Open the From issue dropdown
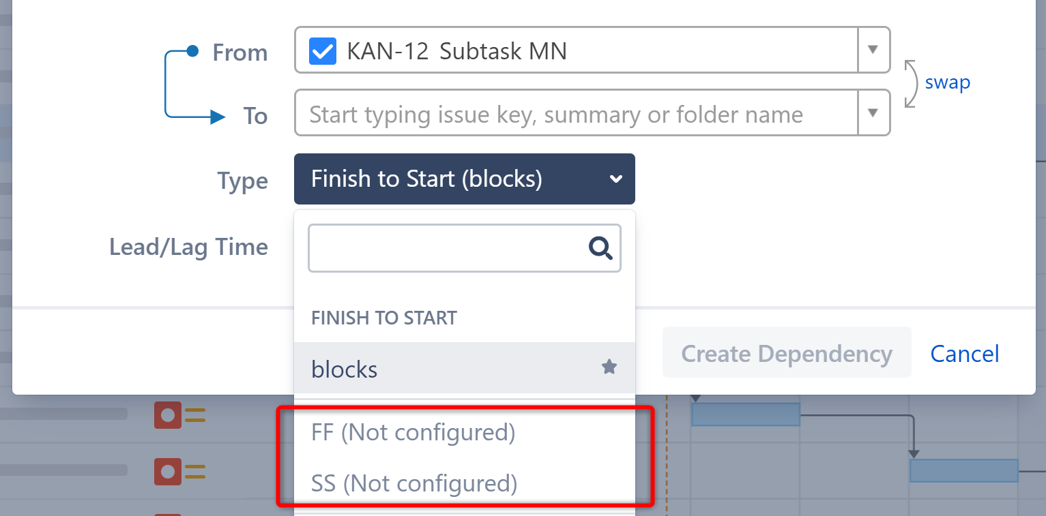 (x=873, y=50)
